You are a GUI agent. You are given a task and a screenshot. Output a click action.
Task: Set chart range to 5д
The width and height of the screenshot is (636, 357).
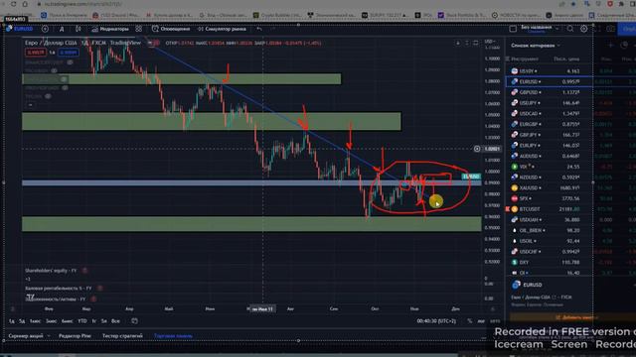point(22,321)
